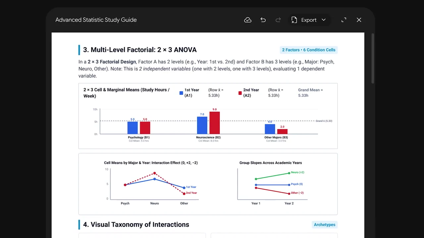The width and height of the screenshot is (424, 238).
Task: Open the Export button
Action: coord(308,20)
